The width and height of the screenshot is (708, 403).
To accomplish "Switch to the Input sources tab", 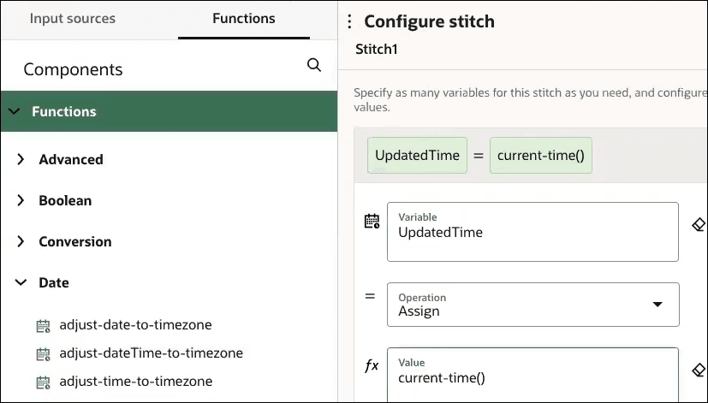I will [x=73, y=18].
